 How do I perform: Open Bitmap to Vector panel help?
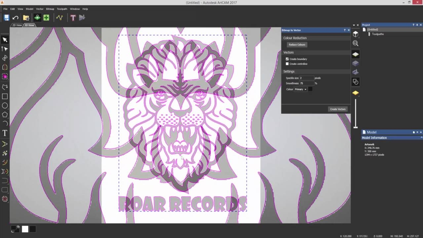pyautogui.click(x=345, y=30)
